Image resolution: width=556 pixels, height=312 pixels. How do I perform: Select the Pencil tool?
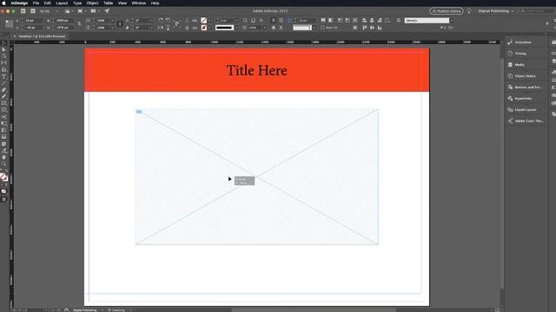[x=3, y=96]
